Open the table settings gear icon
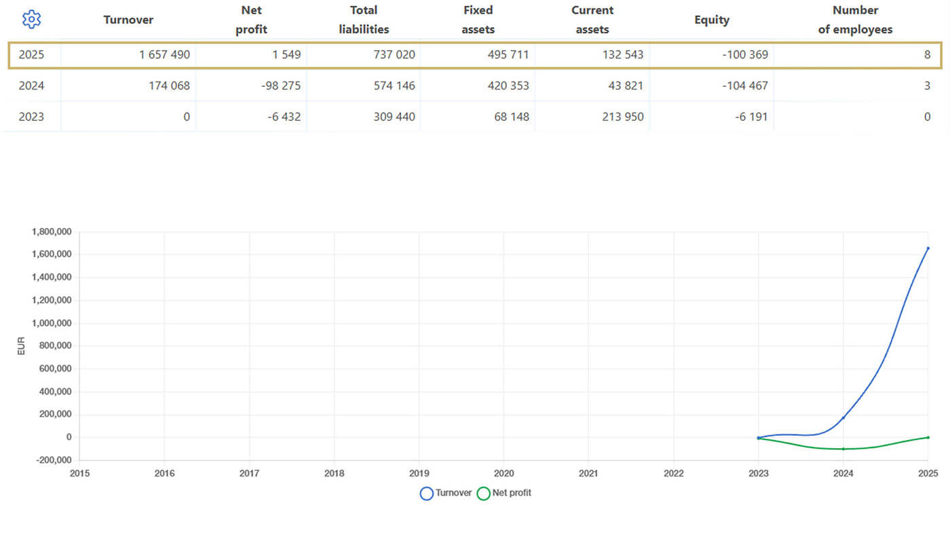The image size is (950, 535). click(x=31, y=20)
